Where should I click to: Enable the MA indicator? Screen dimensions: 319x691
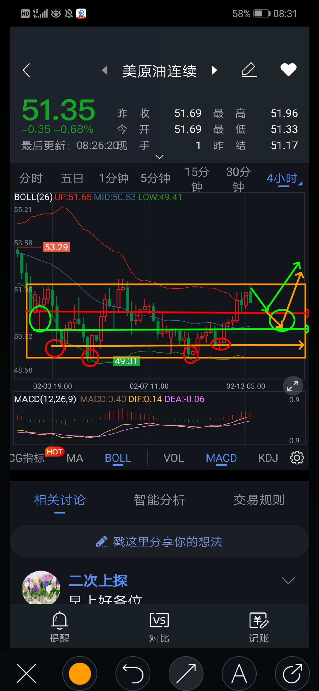click(x=75, y=458)
